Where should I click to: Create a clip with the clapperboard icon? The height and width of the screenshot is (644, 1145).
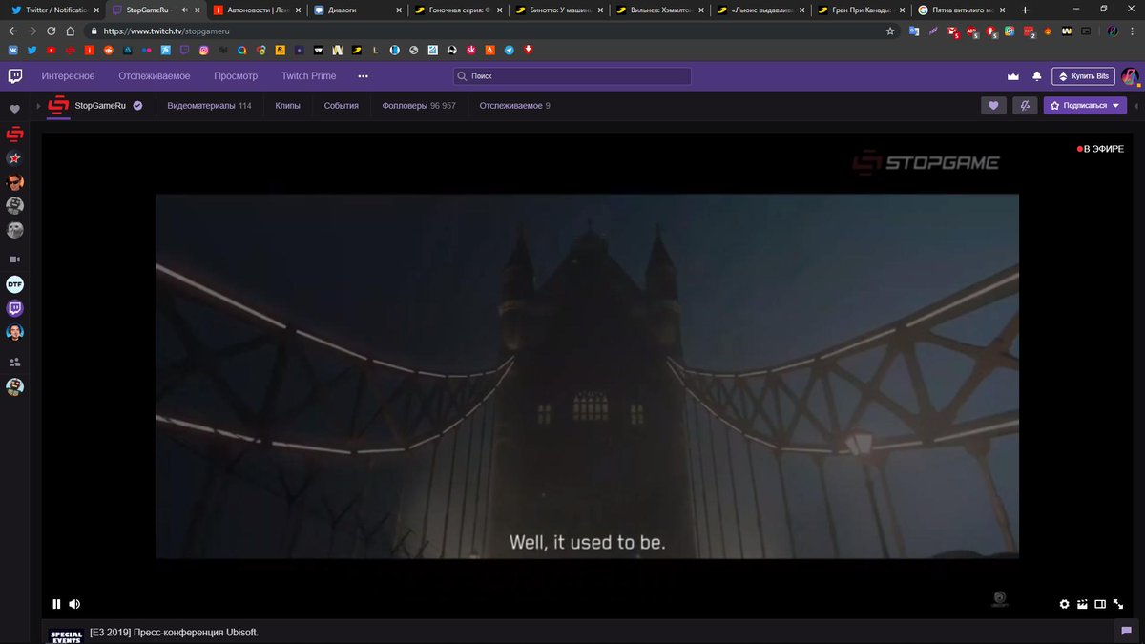pyautogui.click(x=1082, y=603)
